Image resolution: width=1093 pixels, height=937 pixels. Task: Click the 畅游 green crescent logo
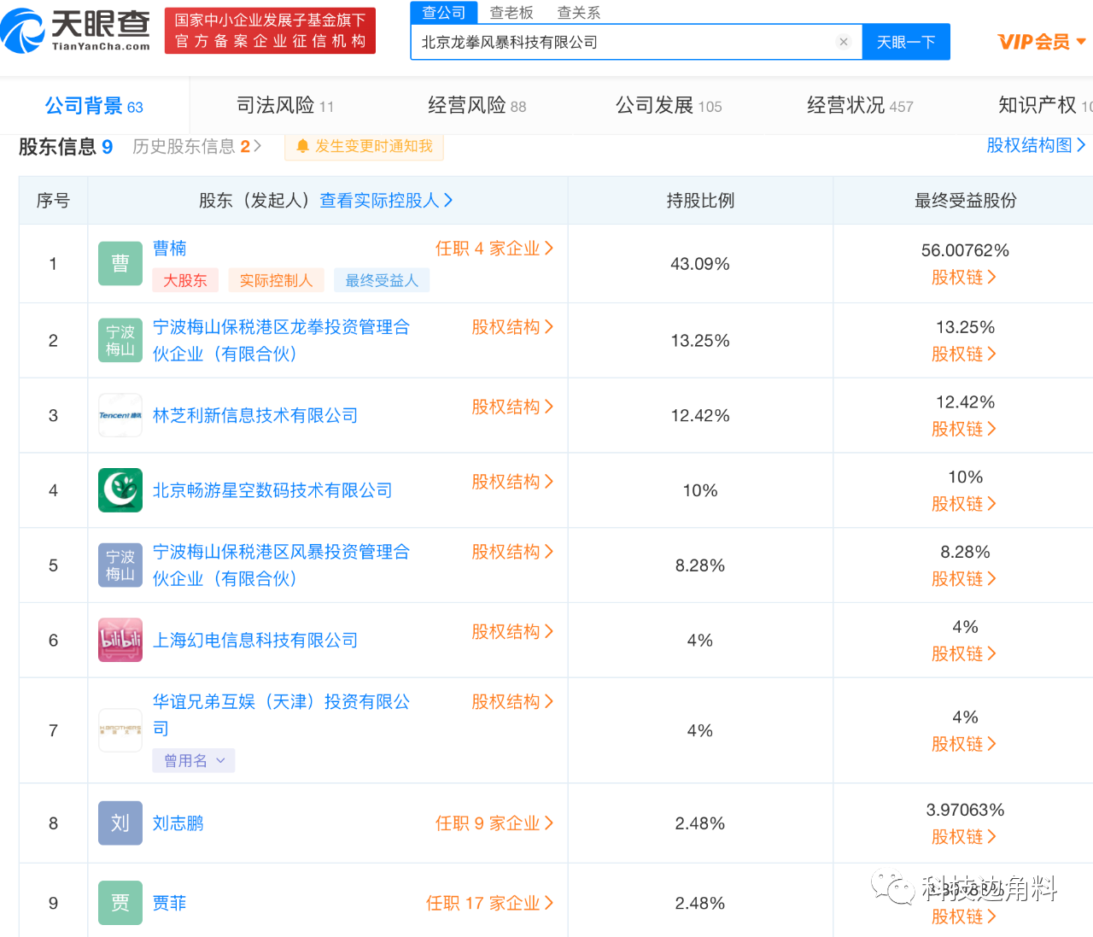pos(120,490)
